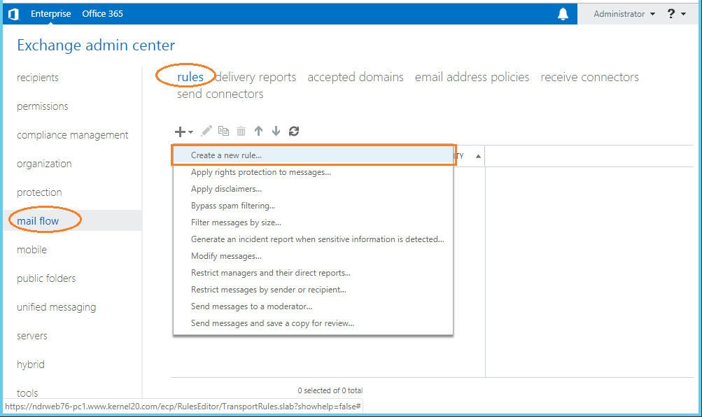
Task: Choose Modify messages
Action: [313, 256]
